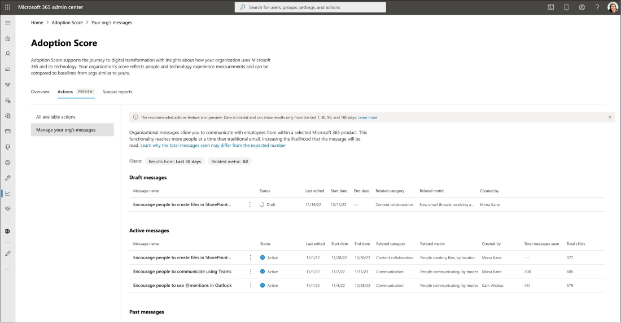The image size is (621, 323).
Task: Click Active status in Teams message row
Action: tap(269, 272)
